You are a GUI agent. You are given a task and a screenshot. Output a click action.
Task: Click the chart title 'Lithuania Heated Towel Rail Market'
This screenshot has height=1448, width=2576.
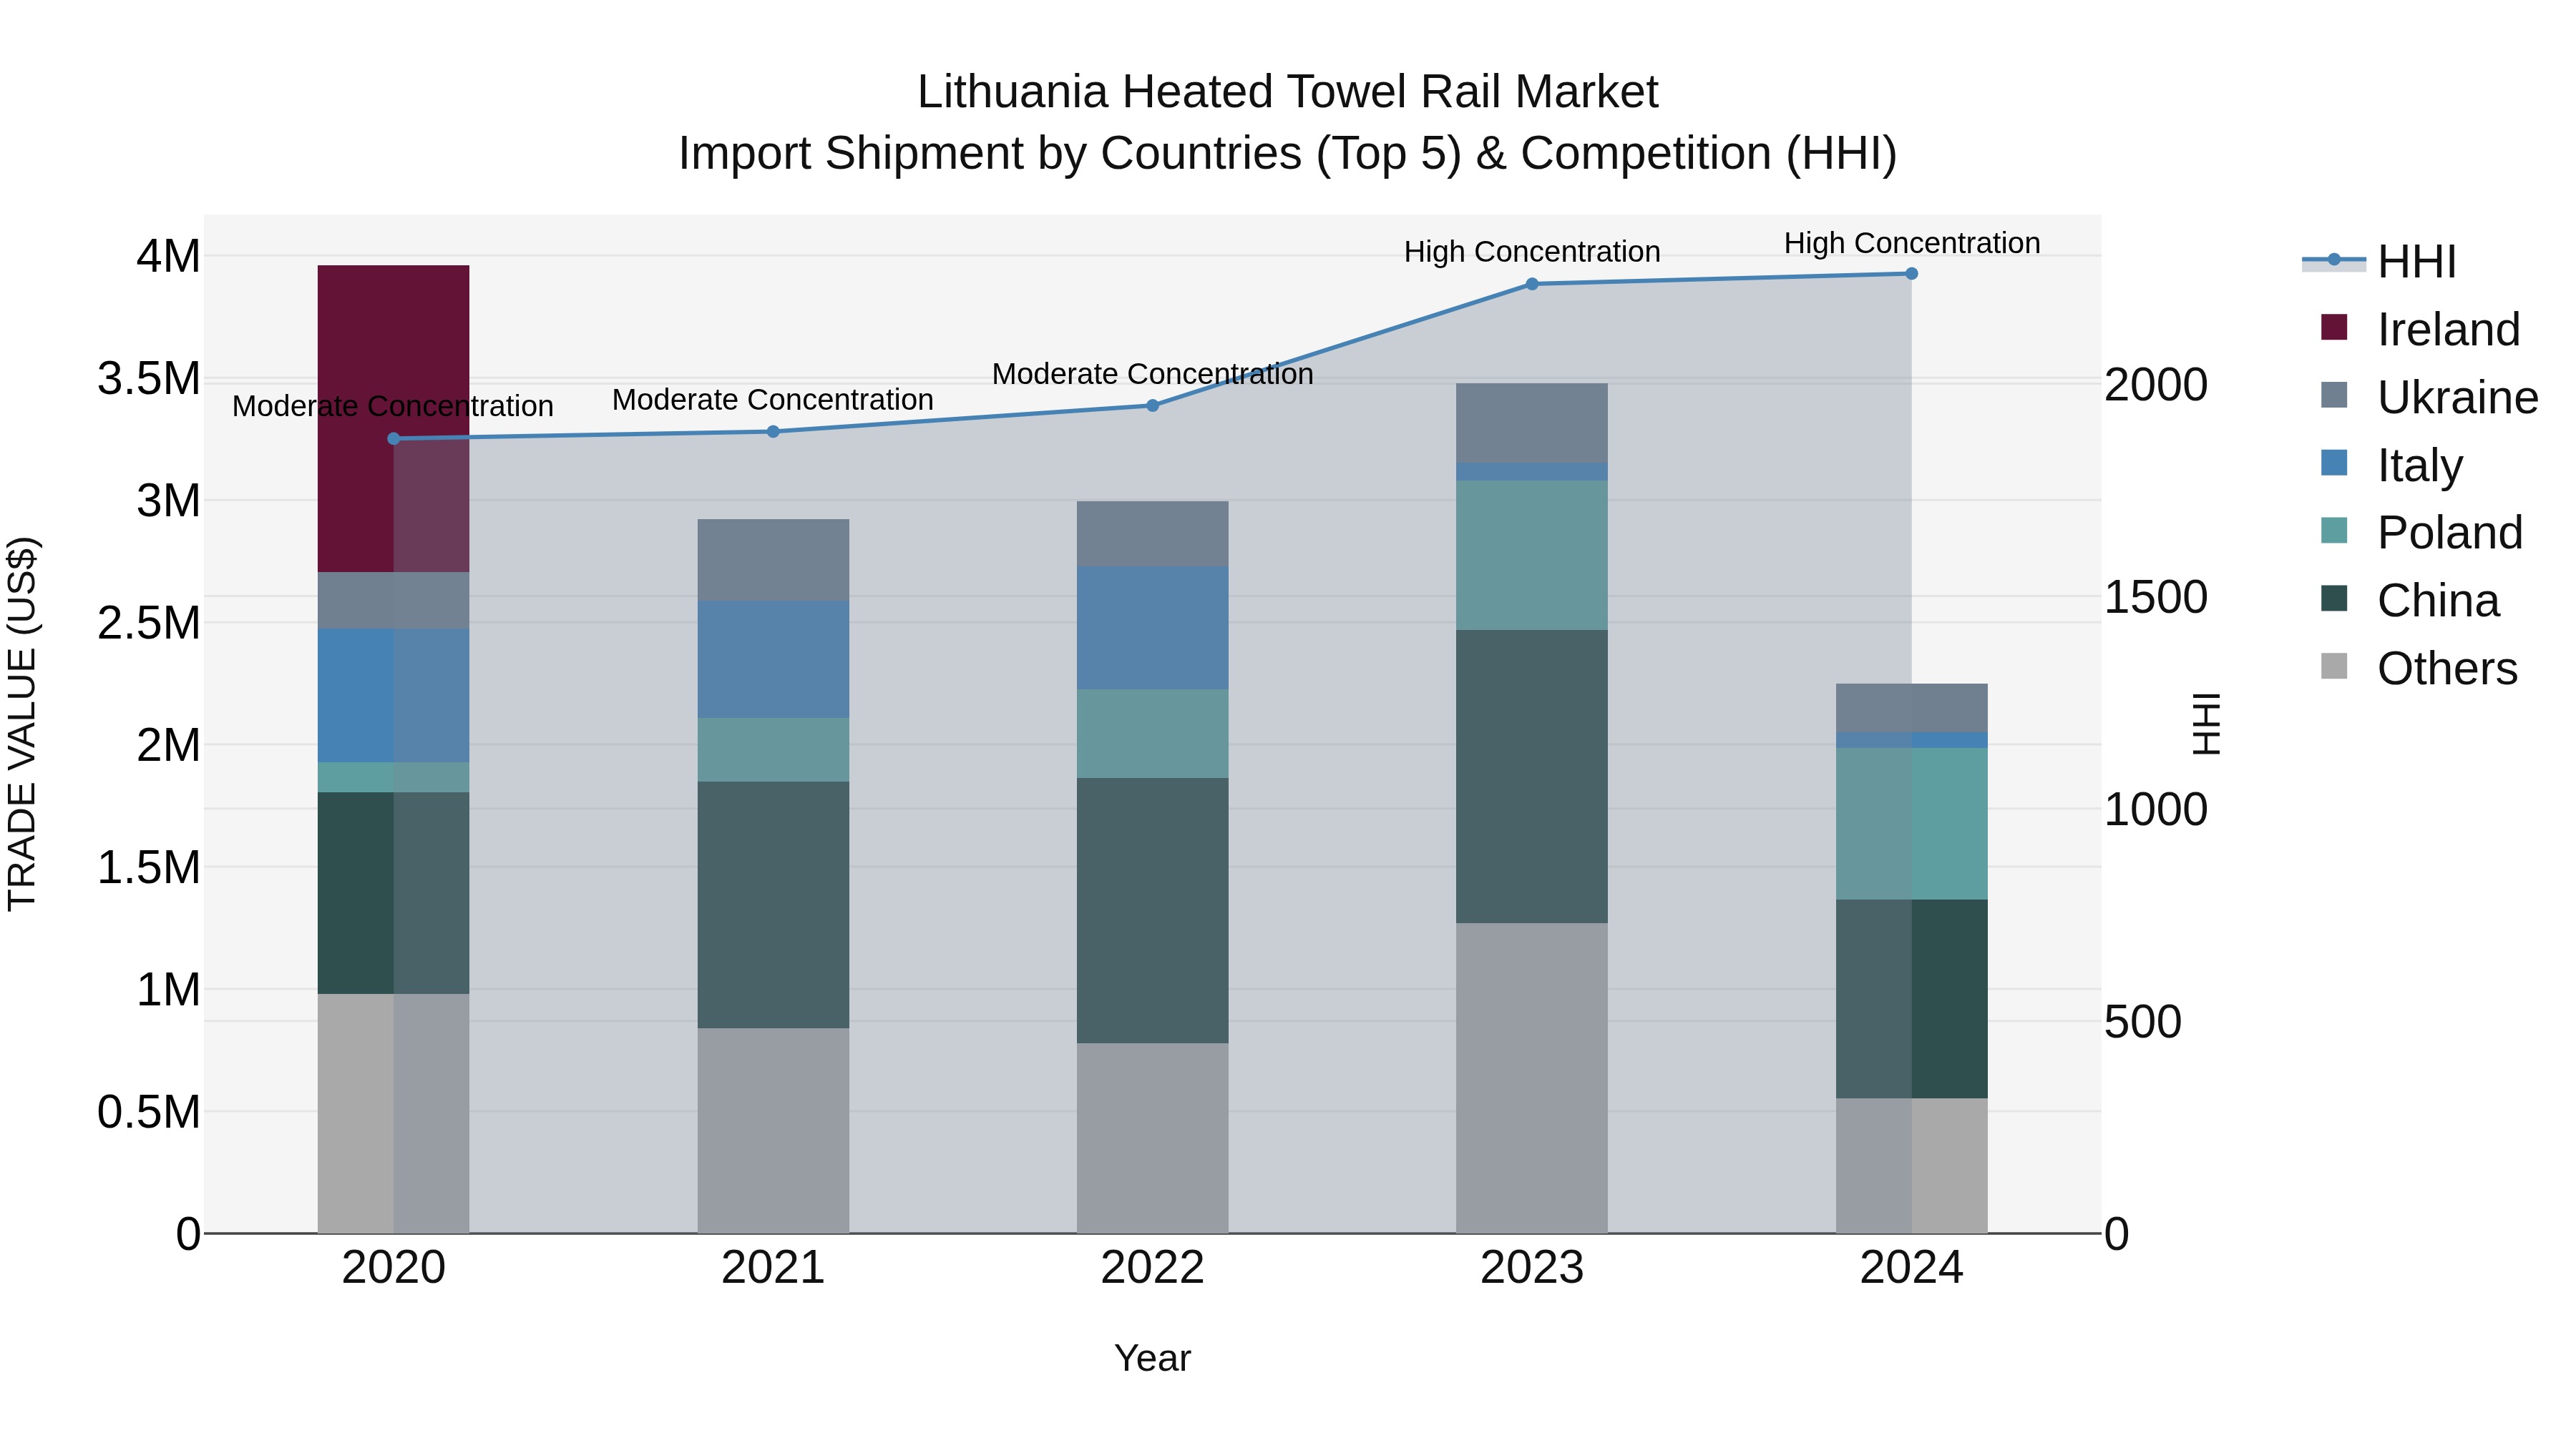pyautogui.click(x=1288, y=92)
